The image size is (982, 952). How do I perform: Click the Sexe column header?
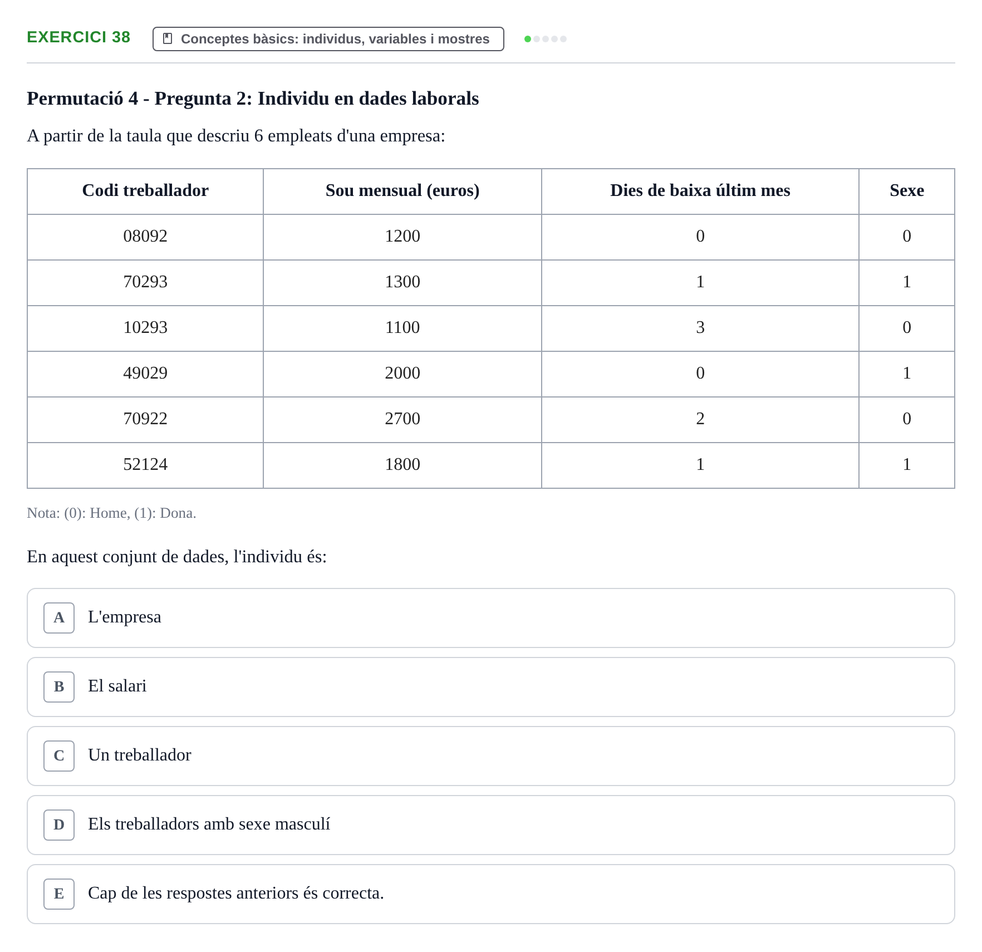tap(907, 191)
